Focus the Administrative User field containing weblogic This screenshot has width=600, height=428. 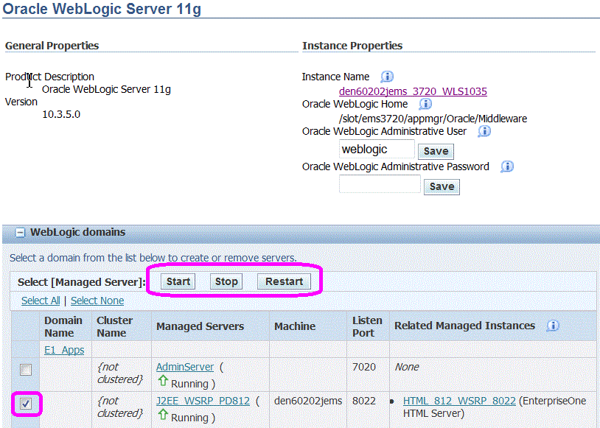click(377, 149)
